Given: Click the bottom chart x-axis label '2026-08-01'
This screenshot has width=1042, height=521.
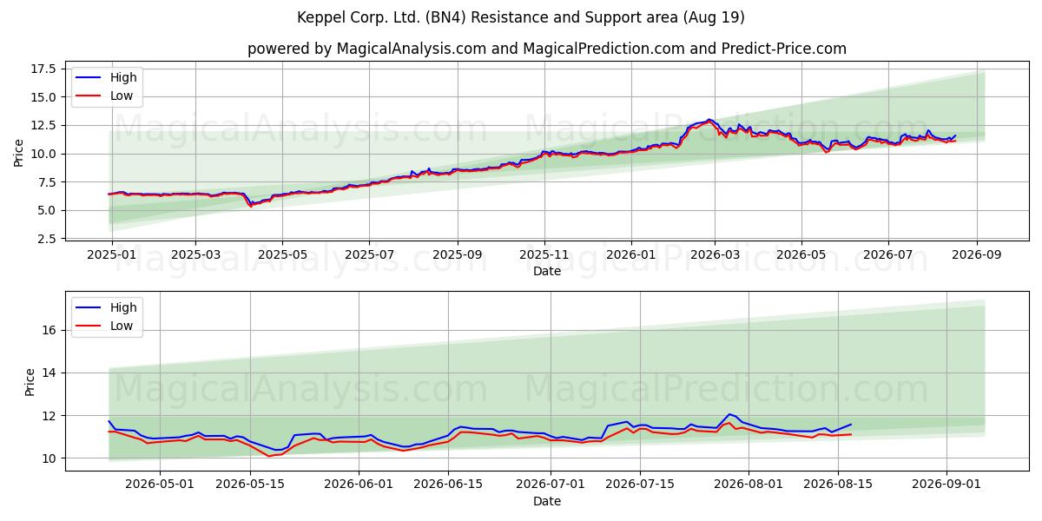Looking at the screenshot, I should click(749, 486).
